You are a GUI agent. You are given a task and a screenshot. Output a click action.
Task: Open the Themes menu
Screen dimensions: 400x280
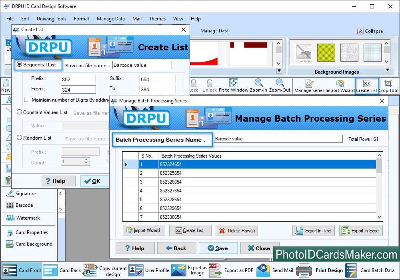point(157,19)
